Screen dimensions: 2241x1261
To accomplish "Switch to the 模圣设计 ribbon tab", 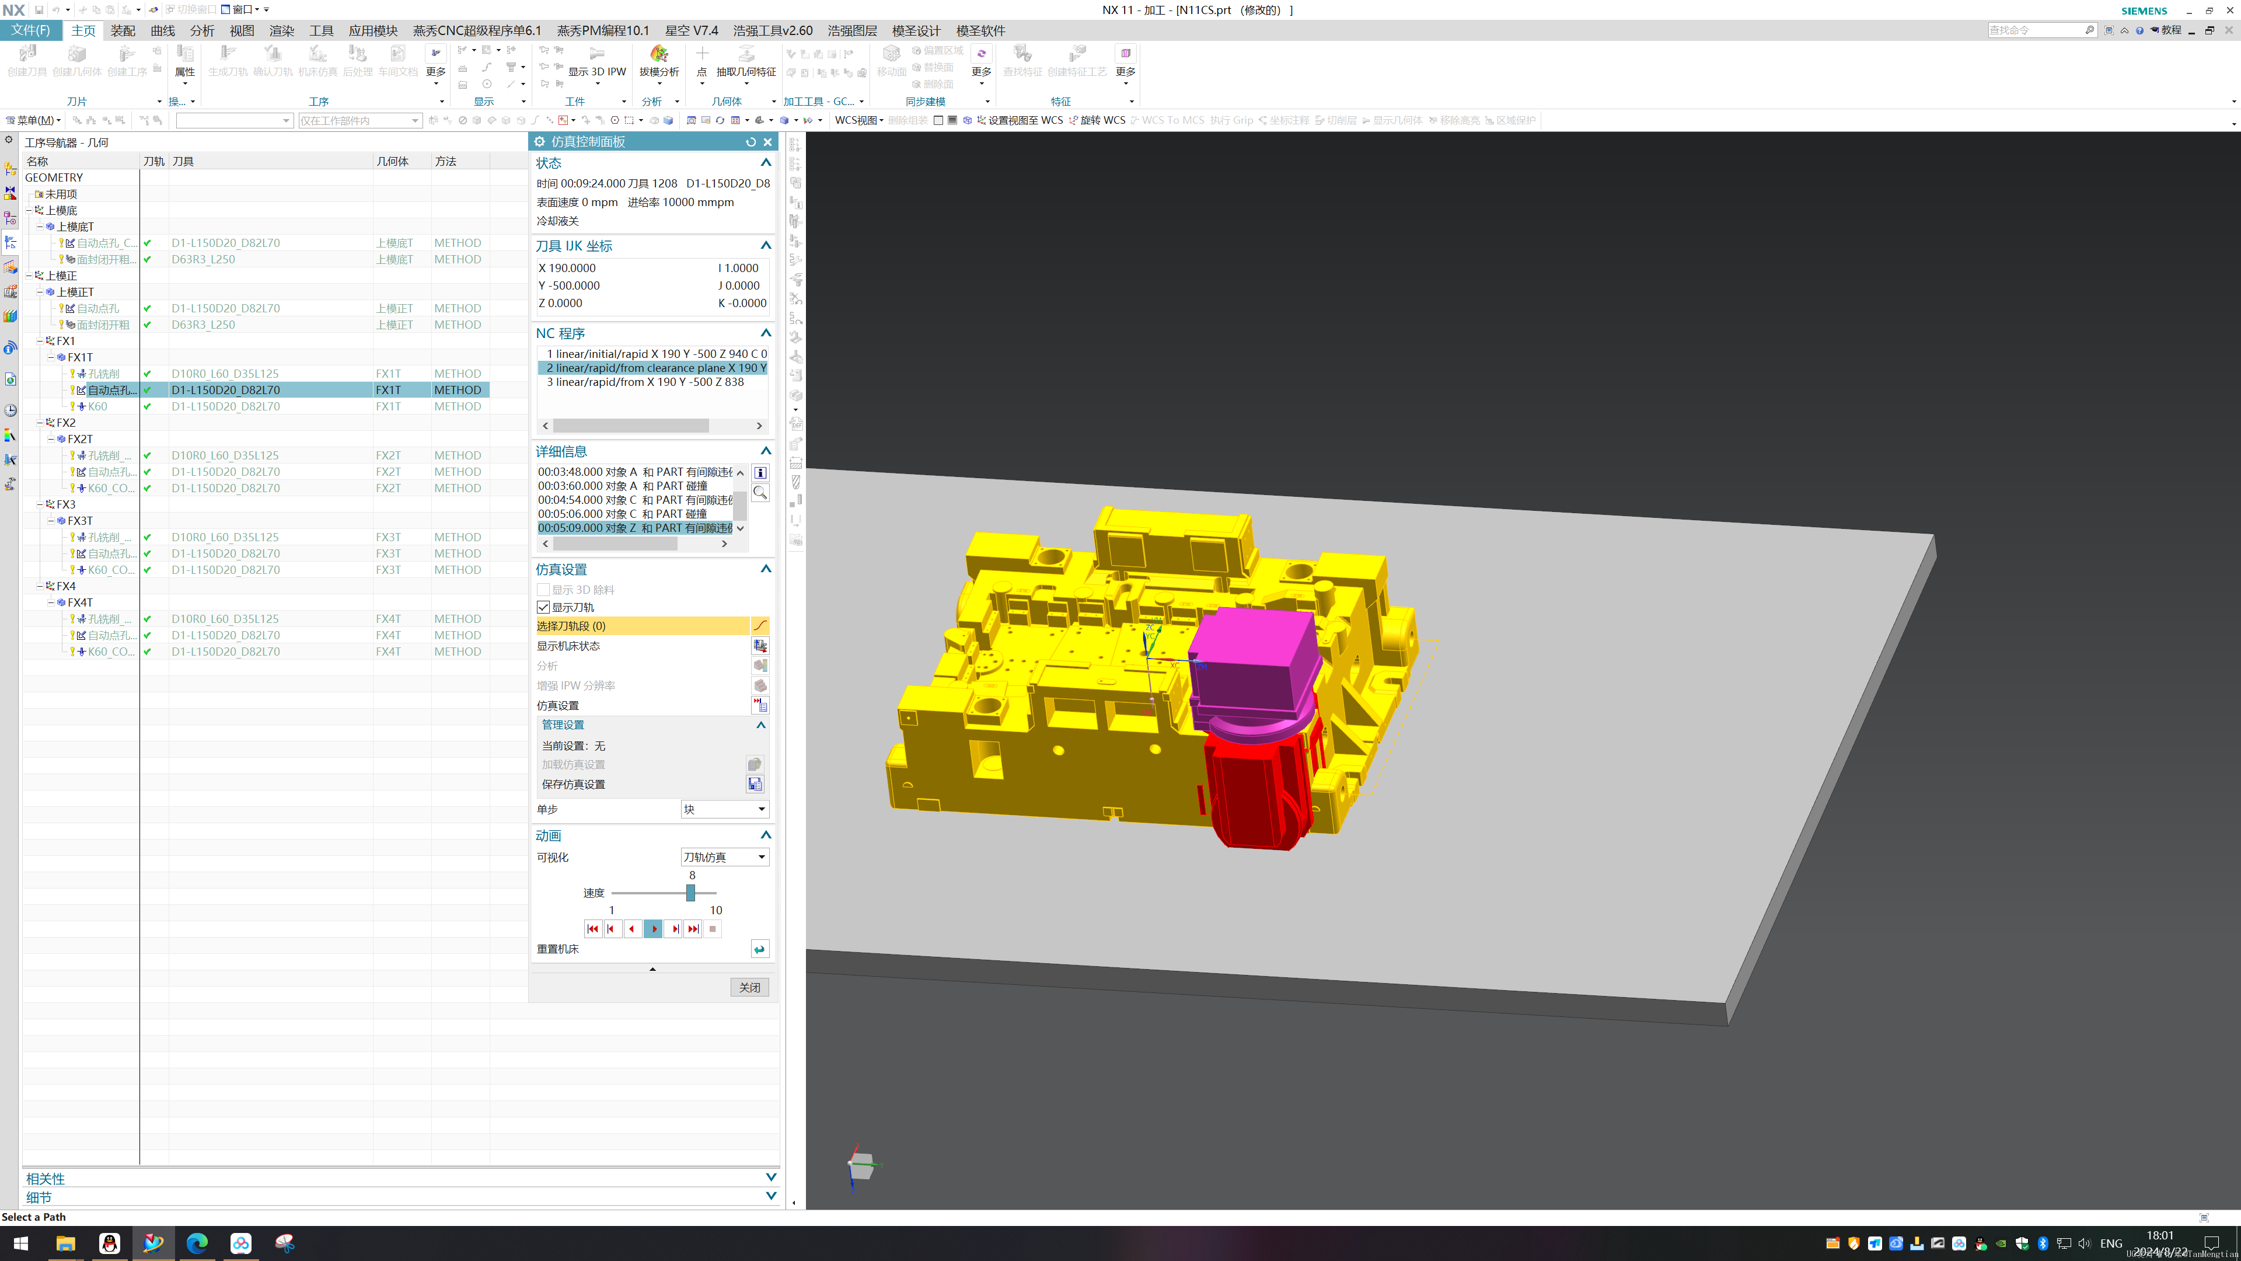I will [916, 30].
